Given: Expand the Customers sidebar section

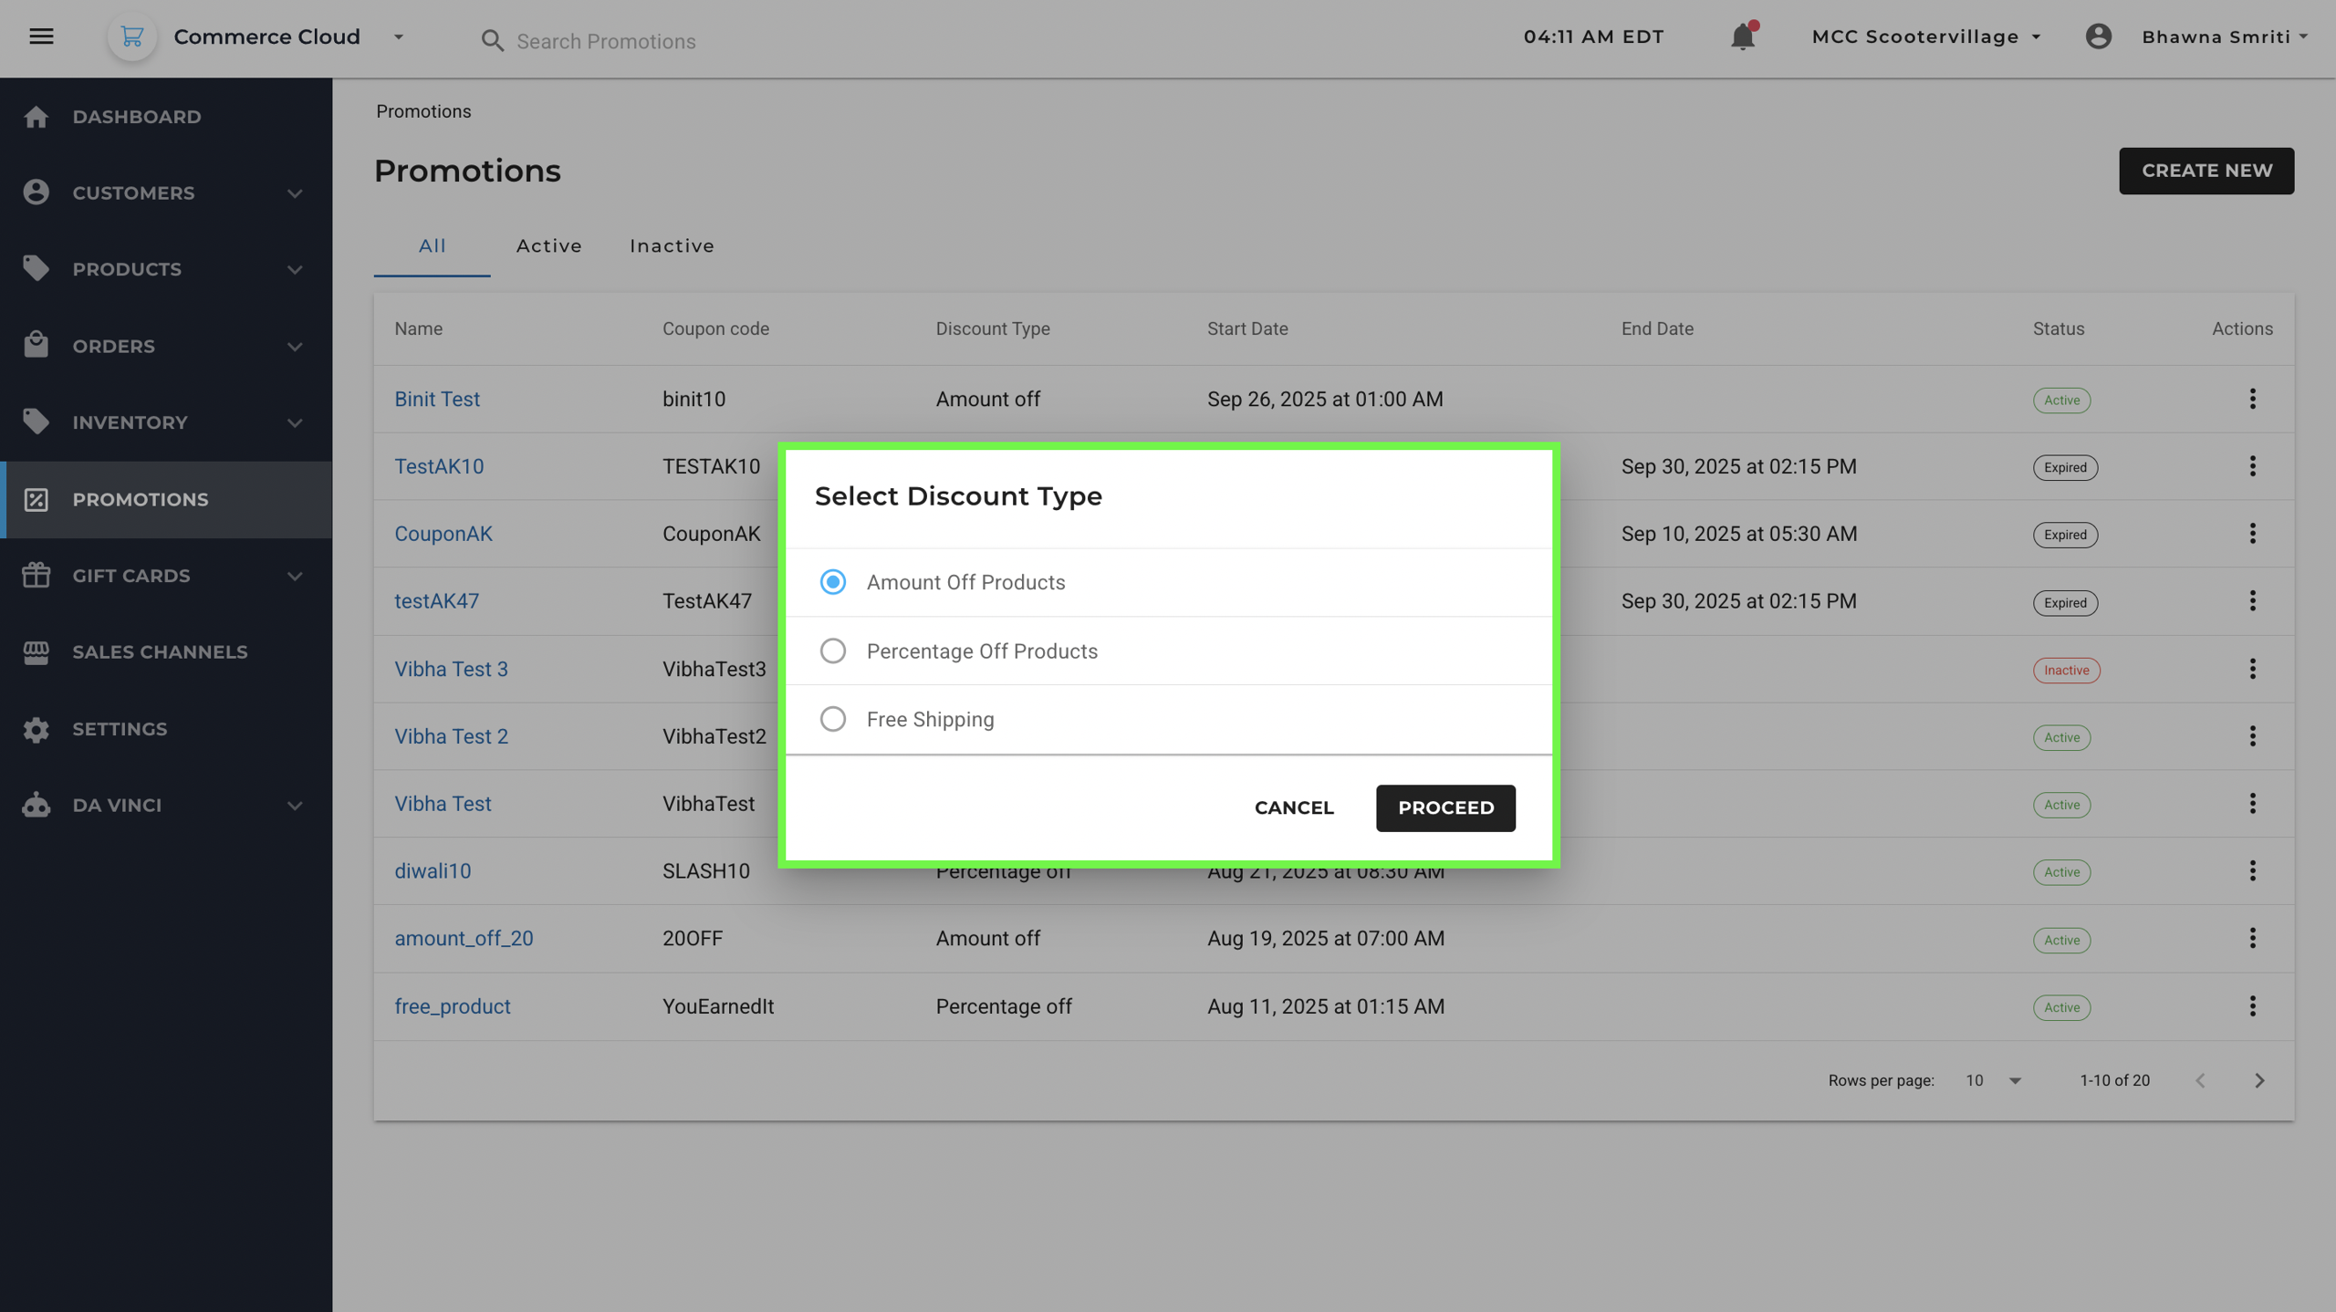Looking at the screenshot, I should (x=294, y=193).
